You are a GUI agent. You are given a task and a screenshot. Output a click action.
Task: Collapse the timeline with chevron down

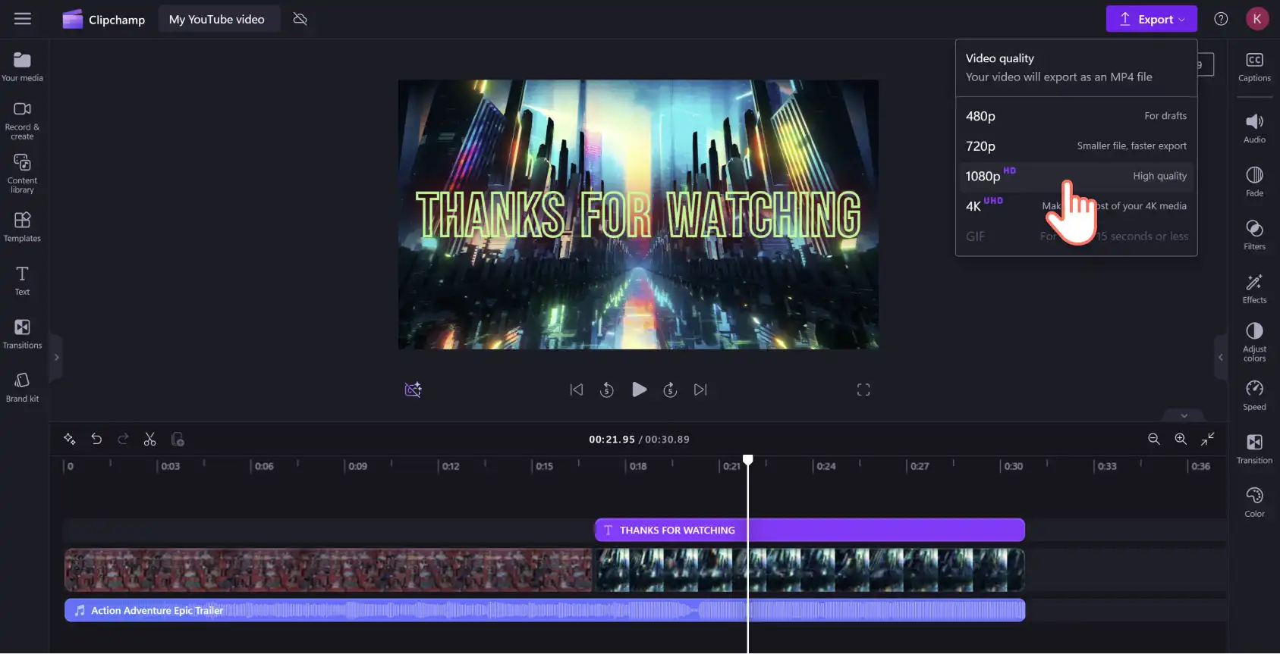coord(1184,415)
